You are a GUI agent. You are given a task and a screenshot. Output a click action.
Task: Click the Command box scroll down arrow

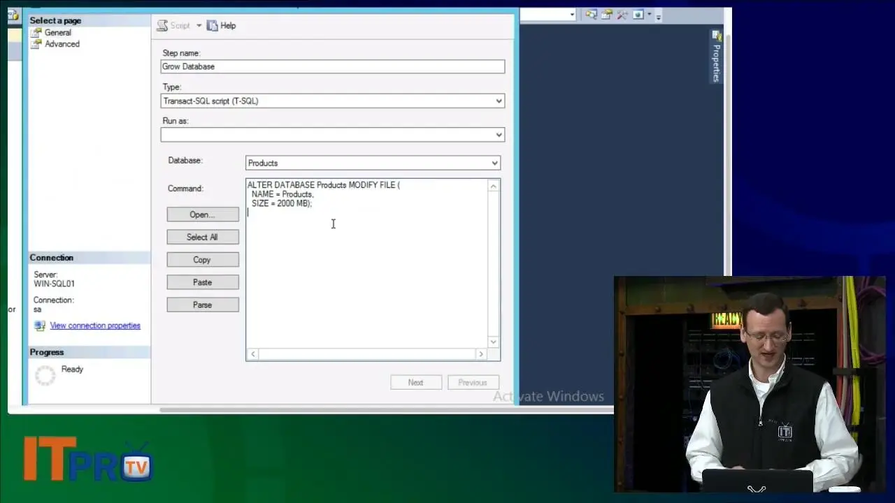tap(494, 342)
